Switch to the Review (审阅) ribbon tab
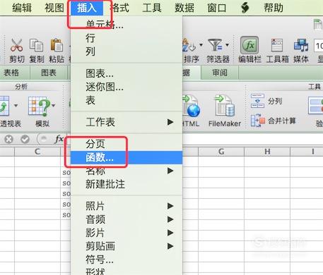This screenshot has height=275, width=323. (220, 73)
